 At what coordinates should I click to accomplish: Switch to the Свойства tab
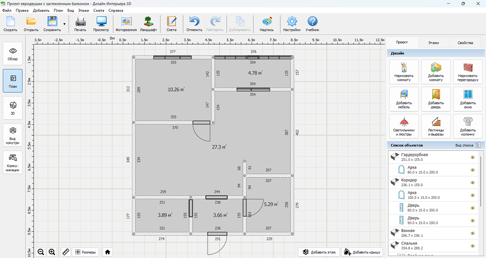(465, 43)
